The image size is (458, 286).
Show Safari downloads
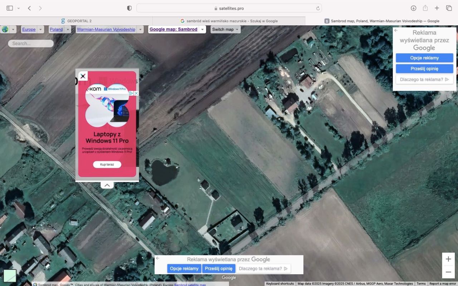coord(413,8)
